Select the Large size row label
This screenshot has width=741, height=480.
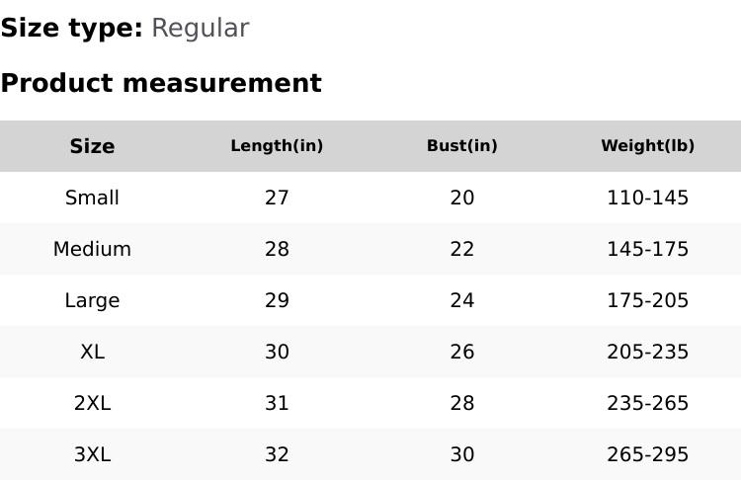[x=92, y=300]
